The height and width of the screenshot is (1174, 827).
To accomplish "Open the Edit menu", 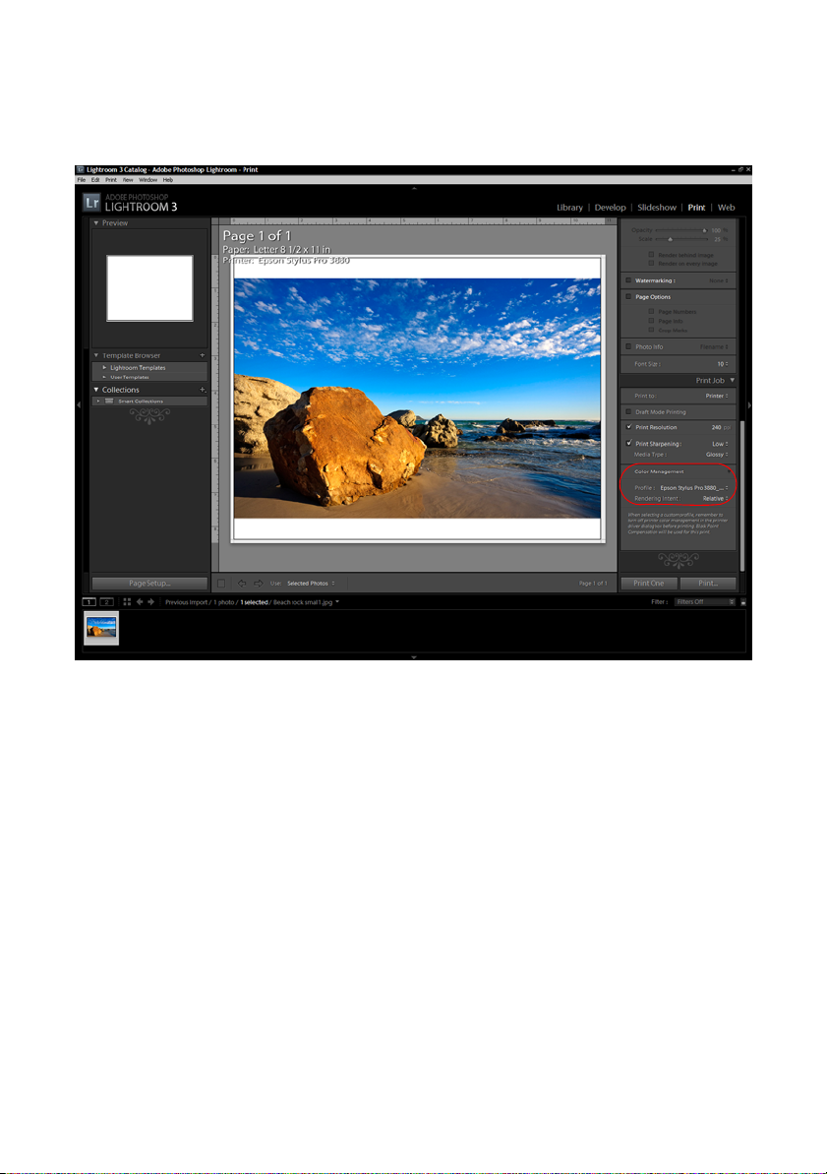I will 95,180.
